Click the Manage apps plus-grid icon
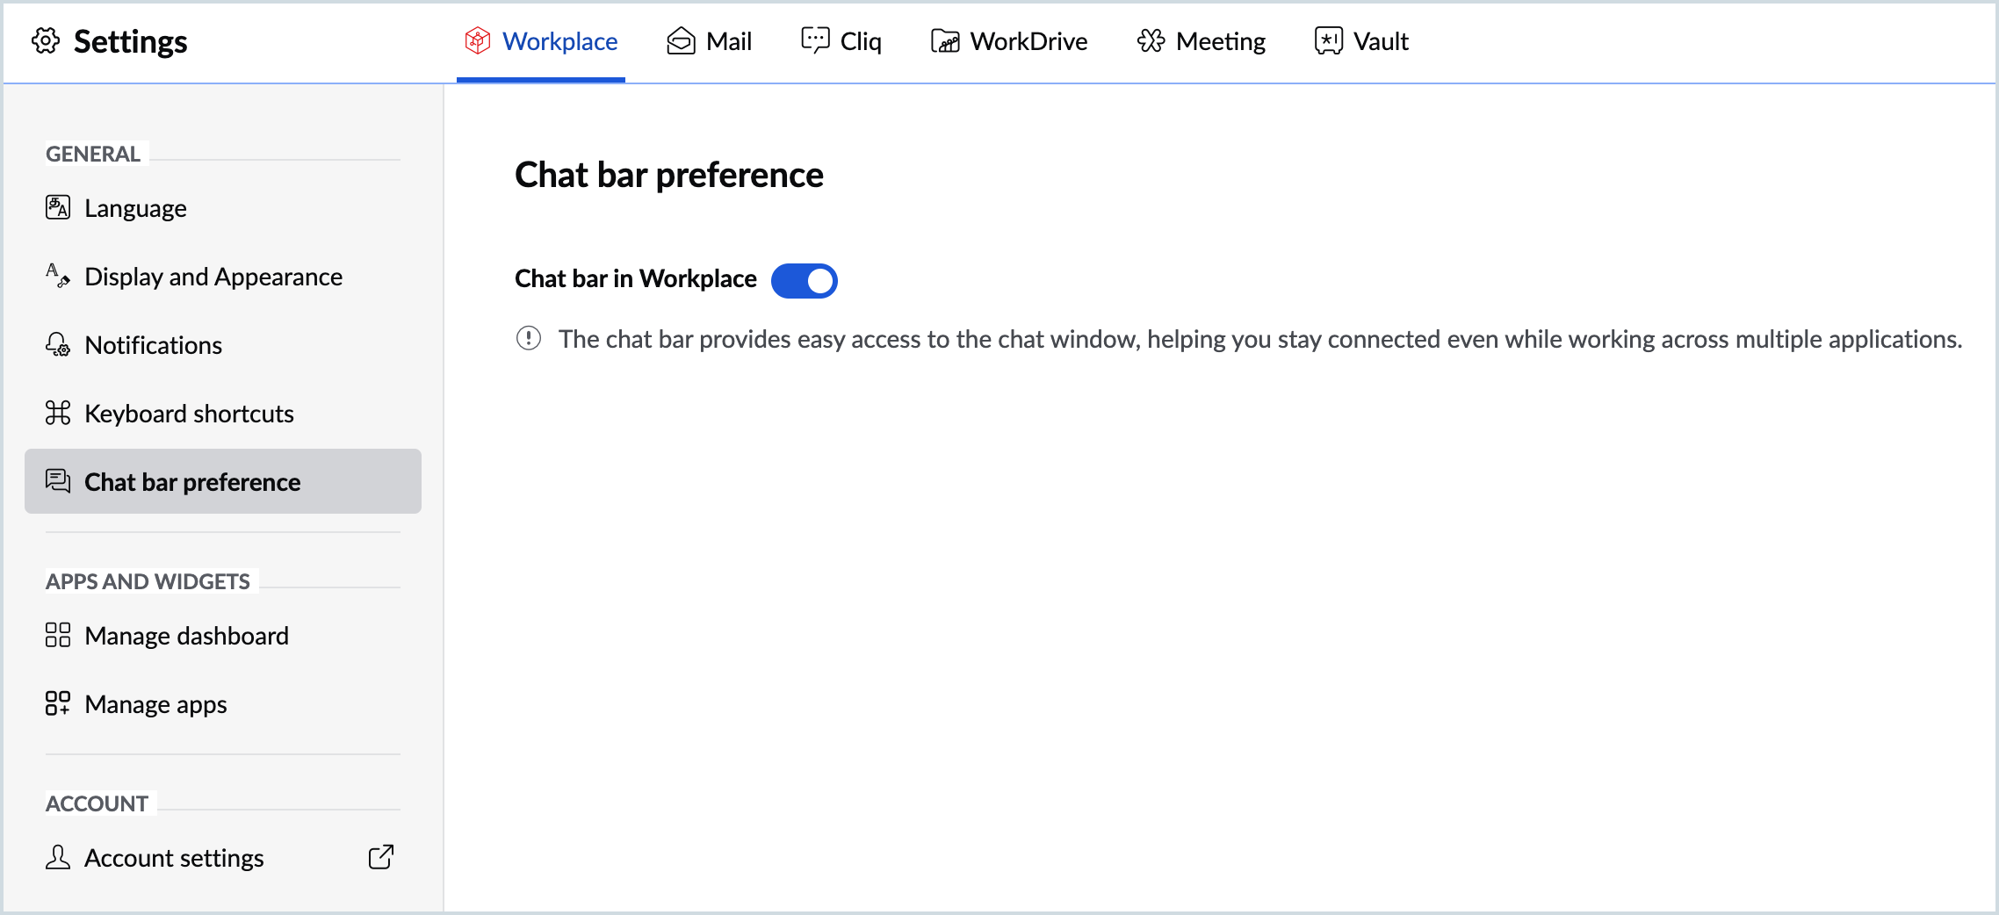Viewport: 1999px width, 915px height. coord(58,703)
